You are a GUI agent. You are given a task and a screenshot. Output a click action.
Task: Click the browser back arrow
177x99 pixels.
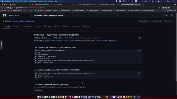tap(2, 8)
